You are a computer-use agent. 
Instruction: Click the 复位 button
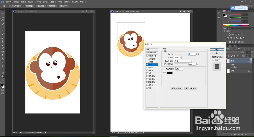(217, 53)
